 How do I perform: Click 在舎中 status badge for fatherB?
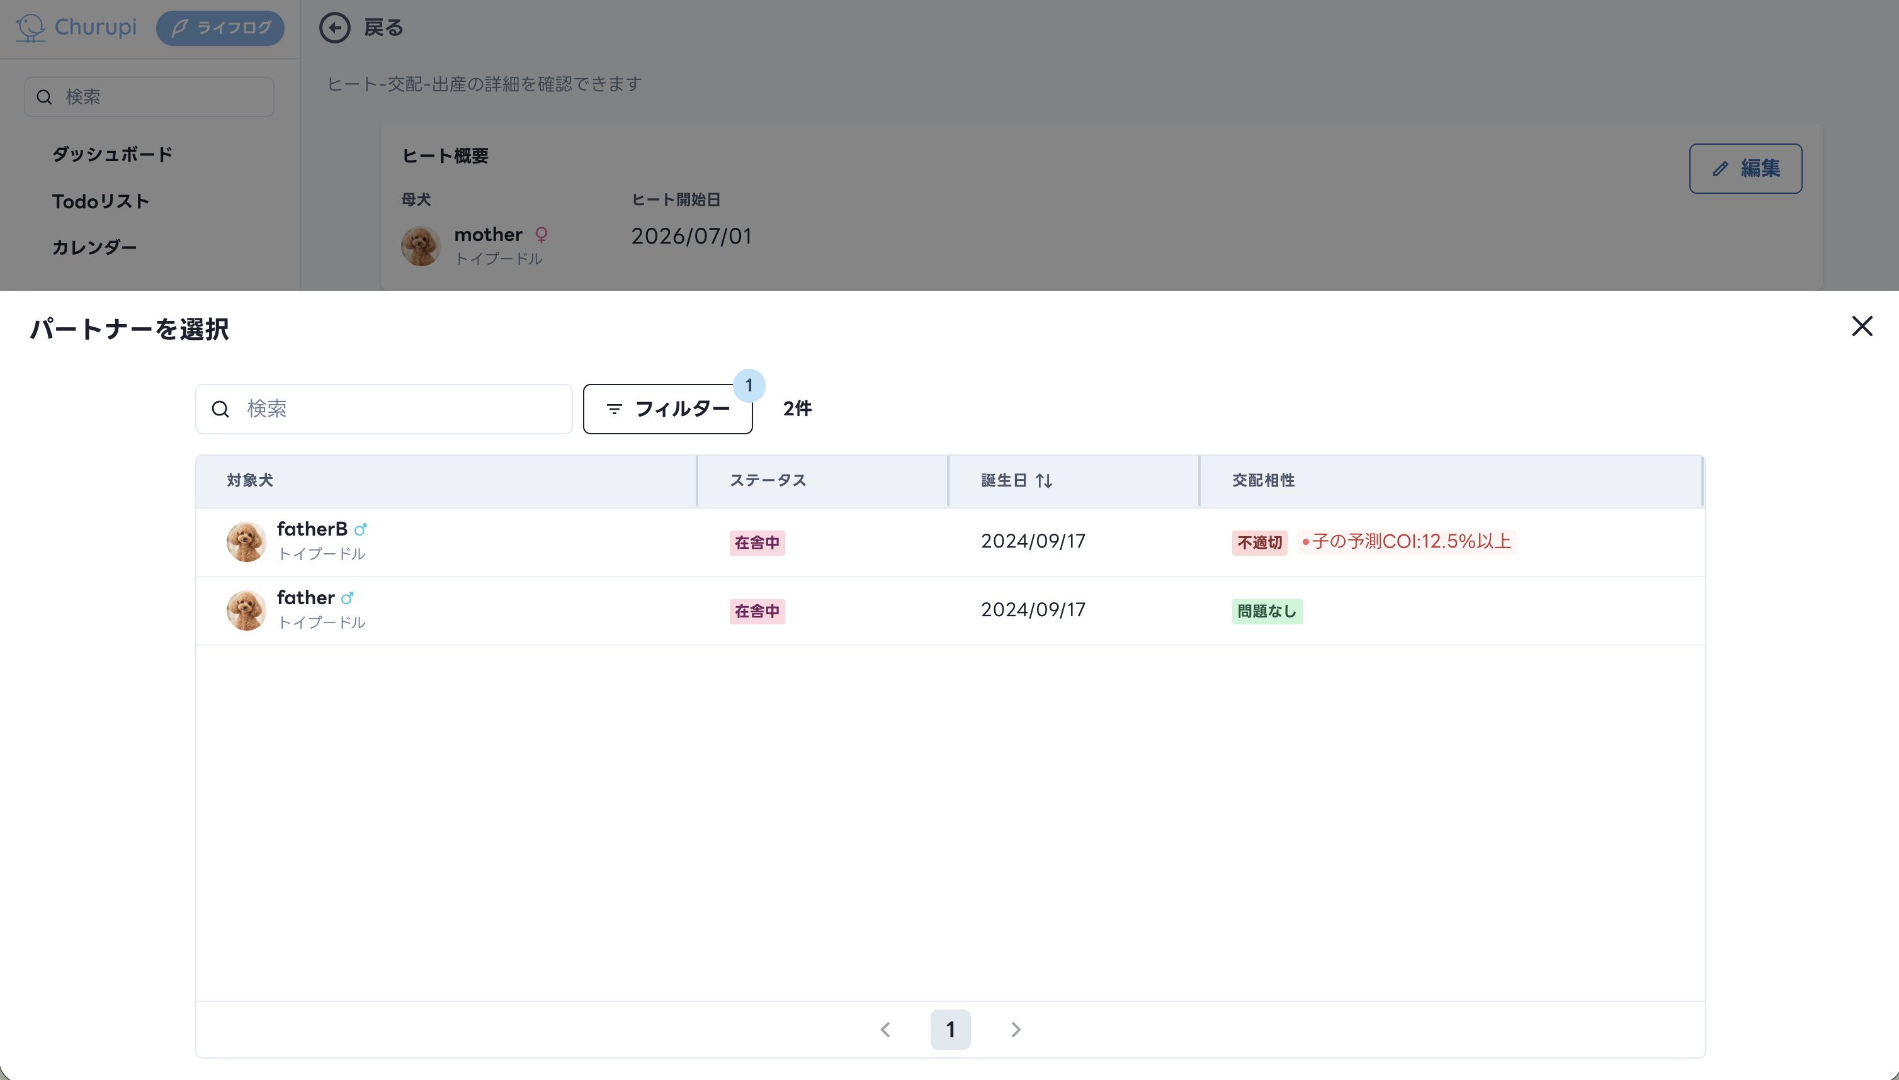tap(757, 543)
